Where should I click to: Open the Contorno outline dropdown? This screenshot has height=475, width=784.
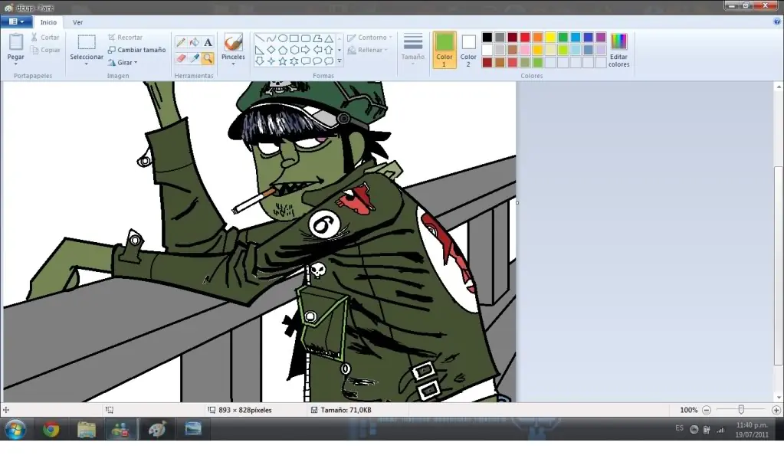pyautogui.click(x=369, y=38)
